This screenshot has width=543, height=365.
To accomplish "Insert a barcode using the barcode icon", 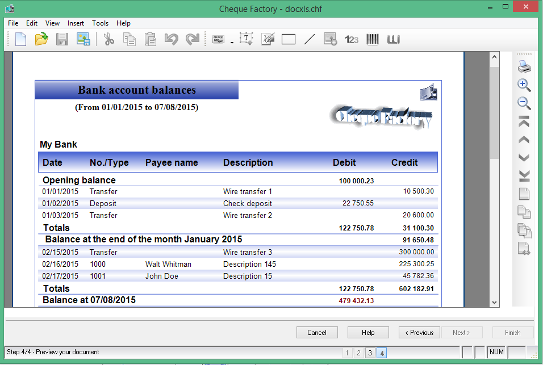I will coord(372,39).
